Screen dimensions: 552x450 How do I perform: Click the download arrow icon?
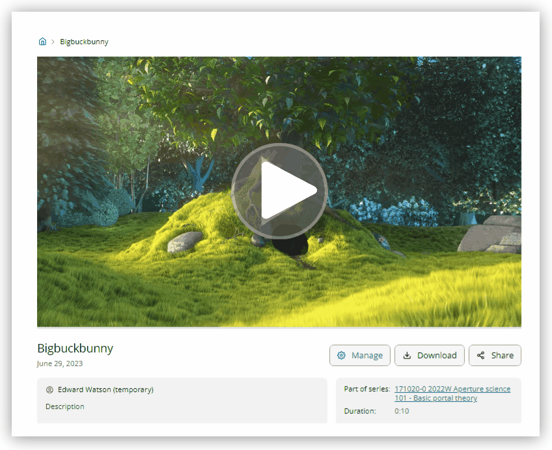click(x=408, y=356)
